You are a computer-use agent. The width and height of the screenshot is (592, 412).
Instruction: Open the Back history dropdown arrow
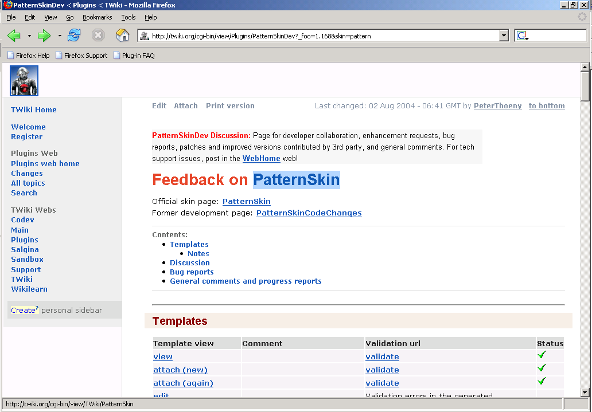coord(29,36)
